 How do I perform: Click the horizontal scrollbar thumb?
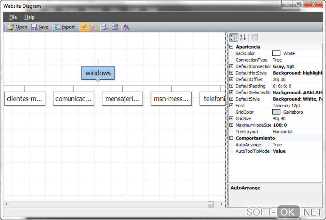point(211,204)
